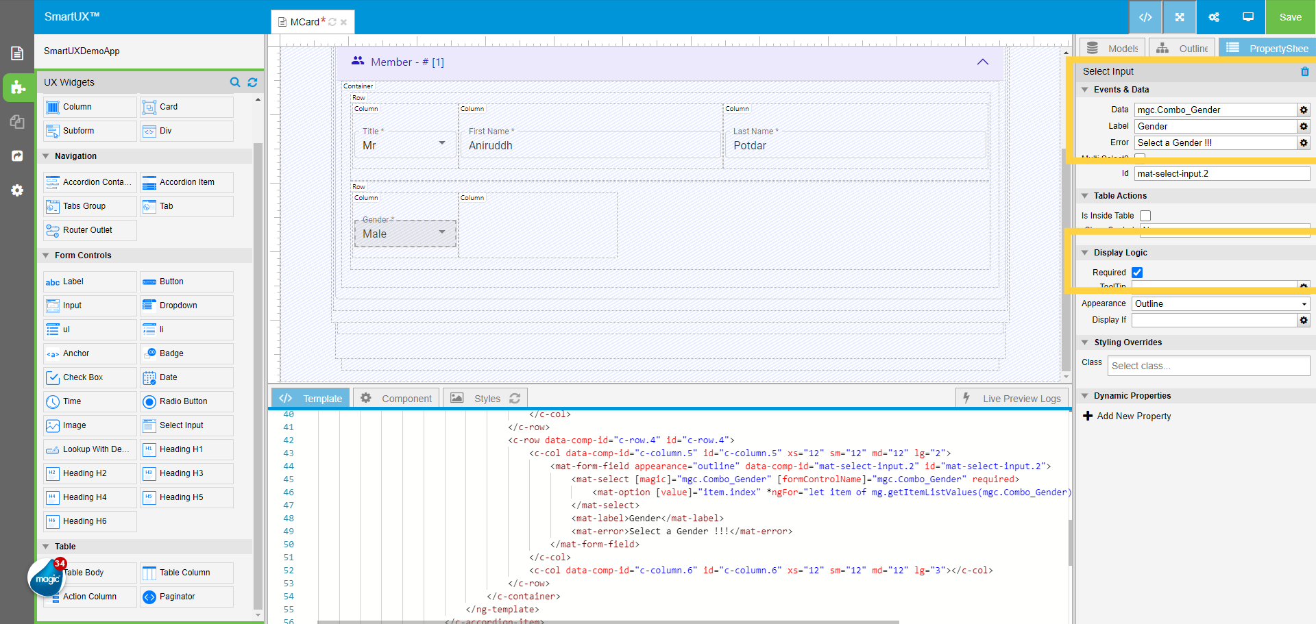
Task: Check the Multi-Select checkbox under Events & Data
Action: coord(1139,158)
